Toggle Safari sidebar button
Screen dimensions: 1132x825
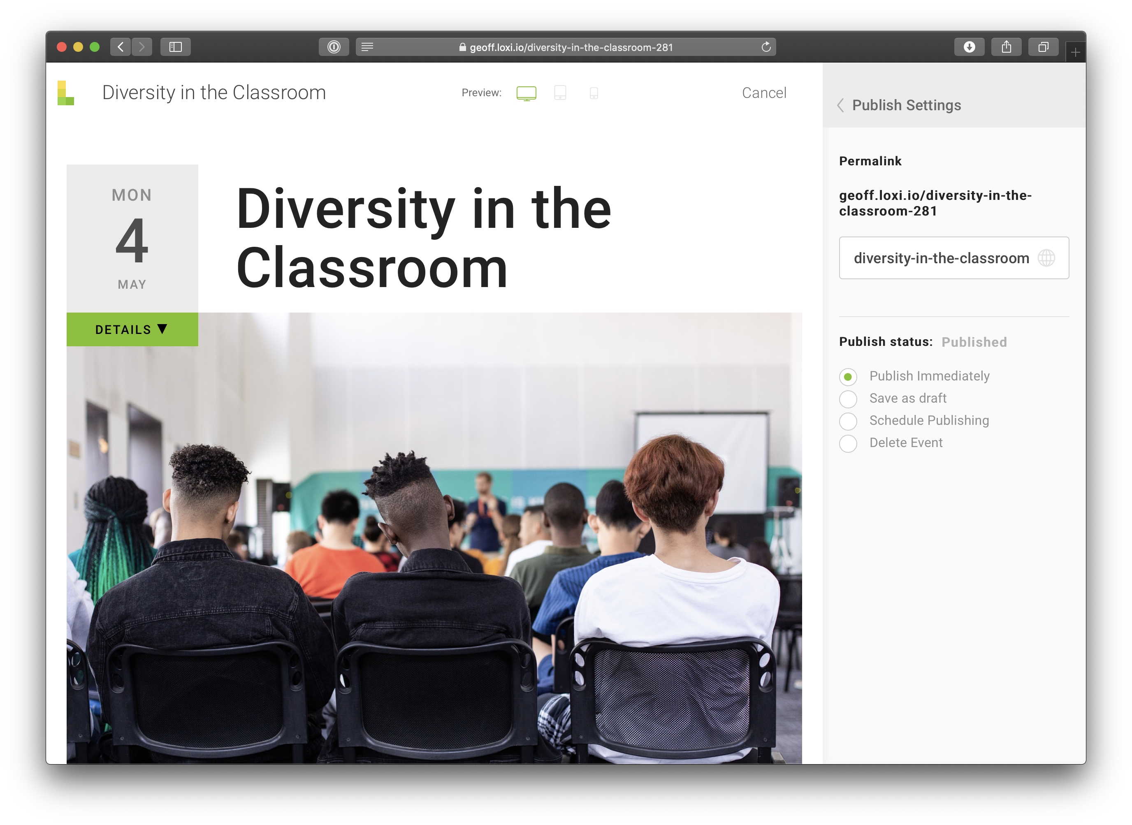point(175,47)
